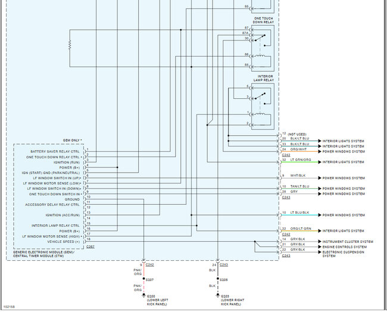Click POWER WINDOWS SYSTEM beside WHT/BLK
This screenshot has width=387, height=312.
click(x=344, y=178)
